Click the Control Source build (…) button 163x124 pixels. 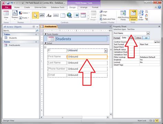pyautogui.click(x=159, y=42)
